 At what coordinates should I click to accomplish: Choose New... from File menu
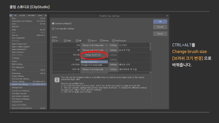28,18
